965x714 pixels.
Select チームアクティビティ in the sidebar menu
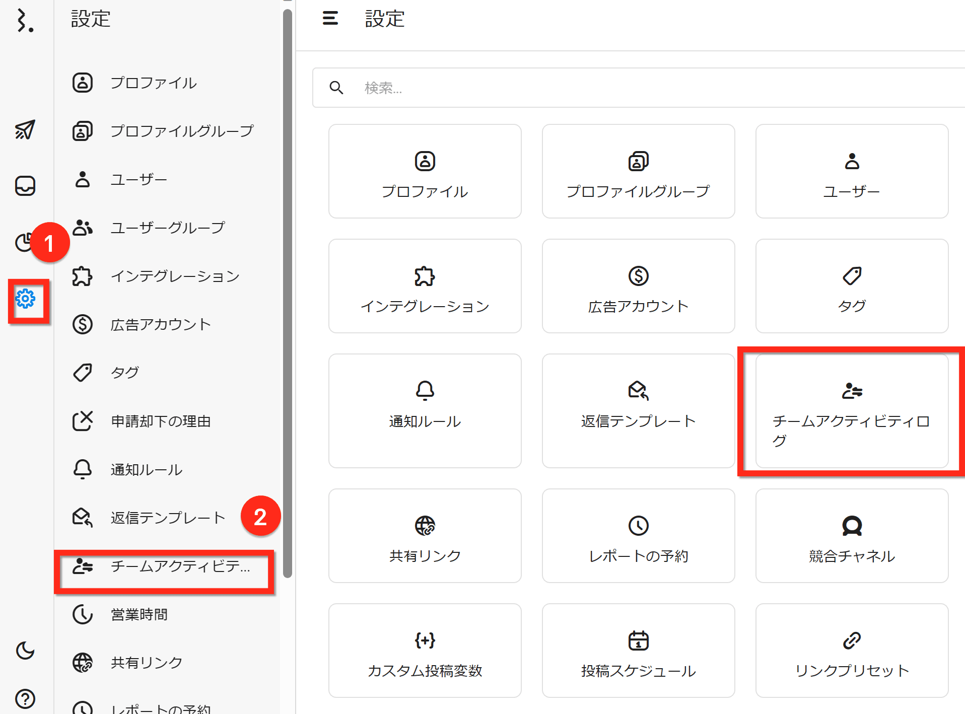coord(164,566)
